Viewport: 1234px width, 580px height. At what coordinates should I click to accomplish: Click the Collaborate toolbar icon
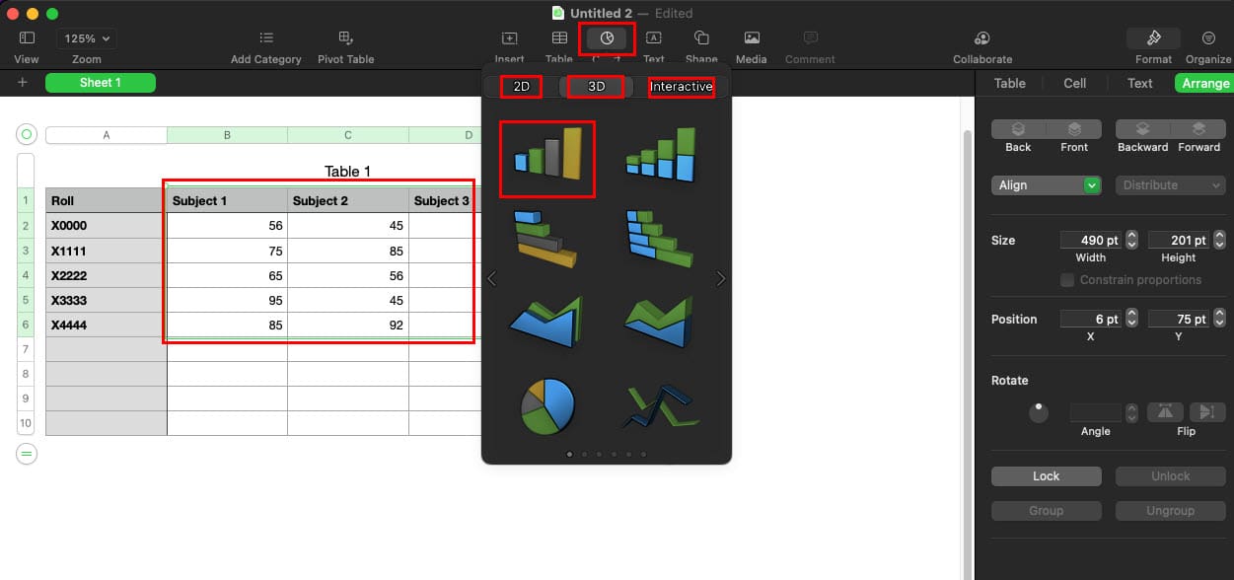(982, 38)
